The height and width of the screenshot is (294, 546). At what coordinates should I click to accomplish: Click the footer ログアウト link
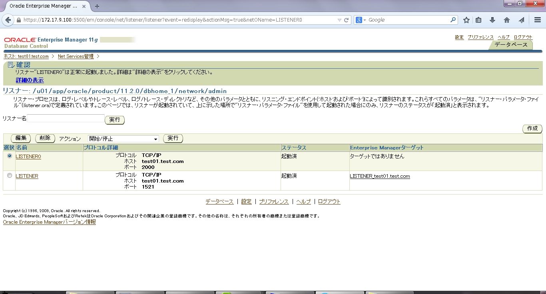point(329,202)
